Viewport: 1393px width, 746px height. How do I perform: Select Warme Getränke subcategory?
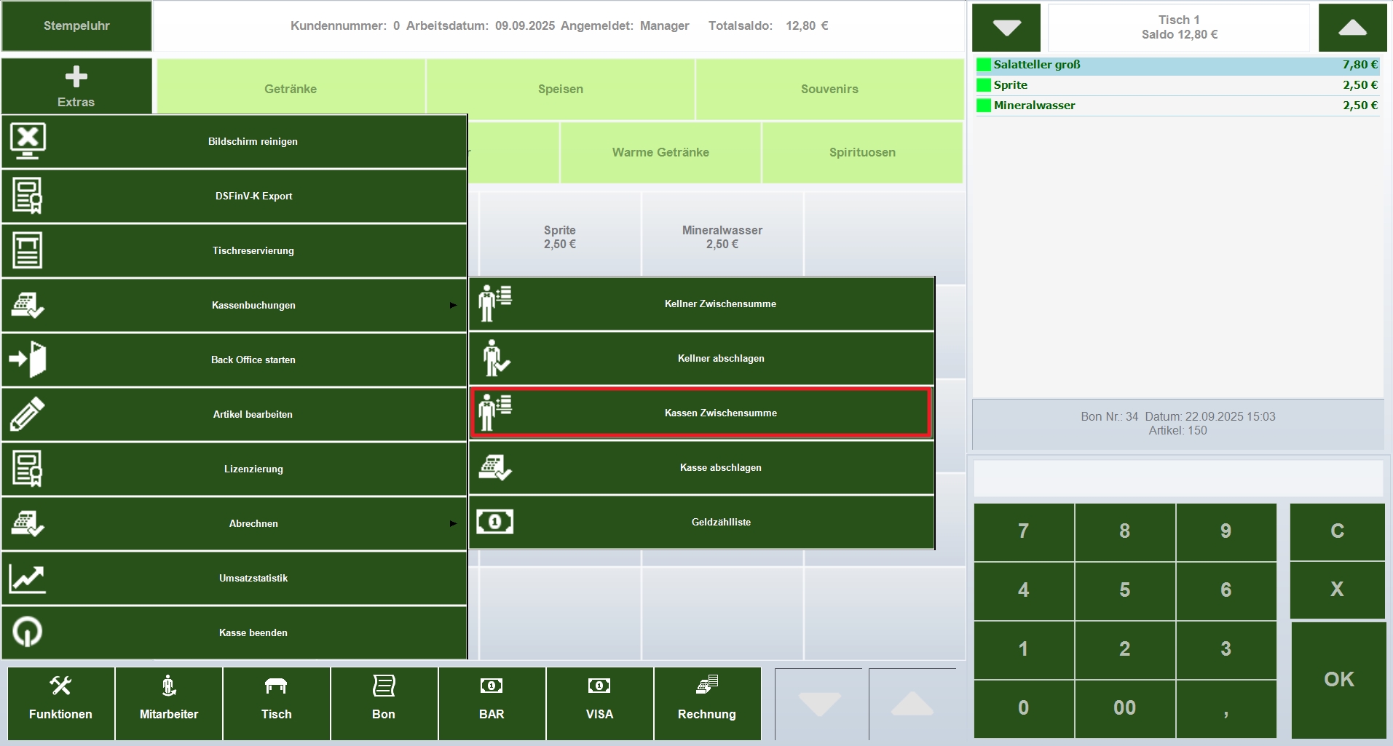(660, 152)
